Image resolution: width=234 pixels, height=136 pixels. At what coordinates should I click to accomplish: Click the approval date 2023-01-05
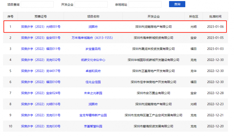[x=215, y=38]
